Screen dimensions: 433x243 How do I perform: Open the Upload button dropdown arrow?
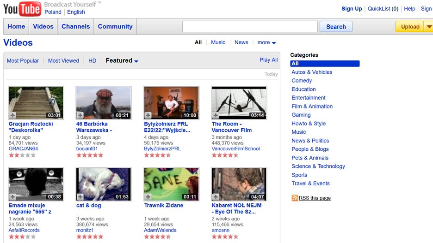pyautogui.click(x=429, y=27)
